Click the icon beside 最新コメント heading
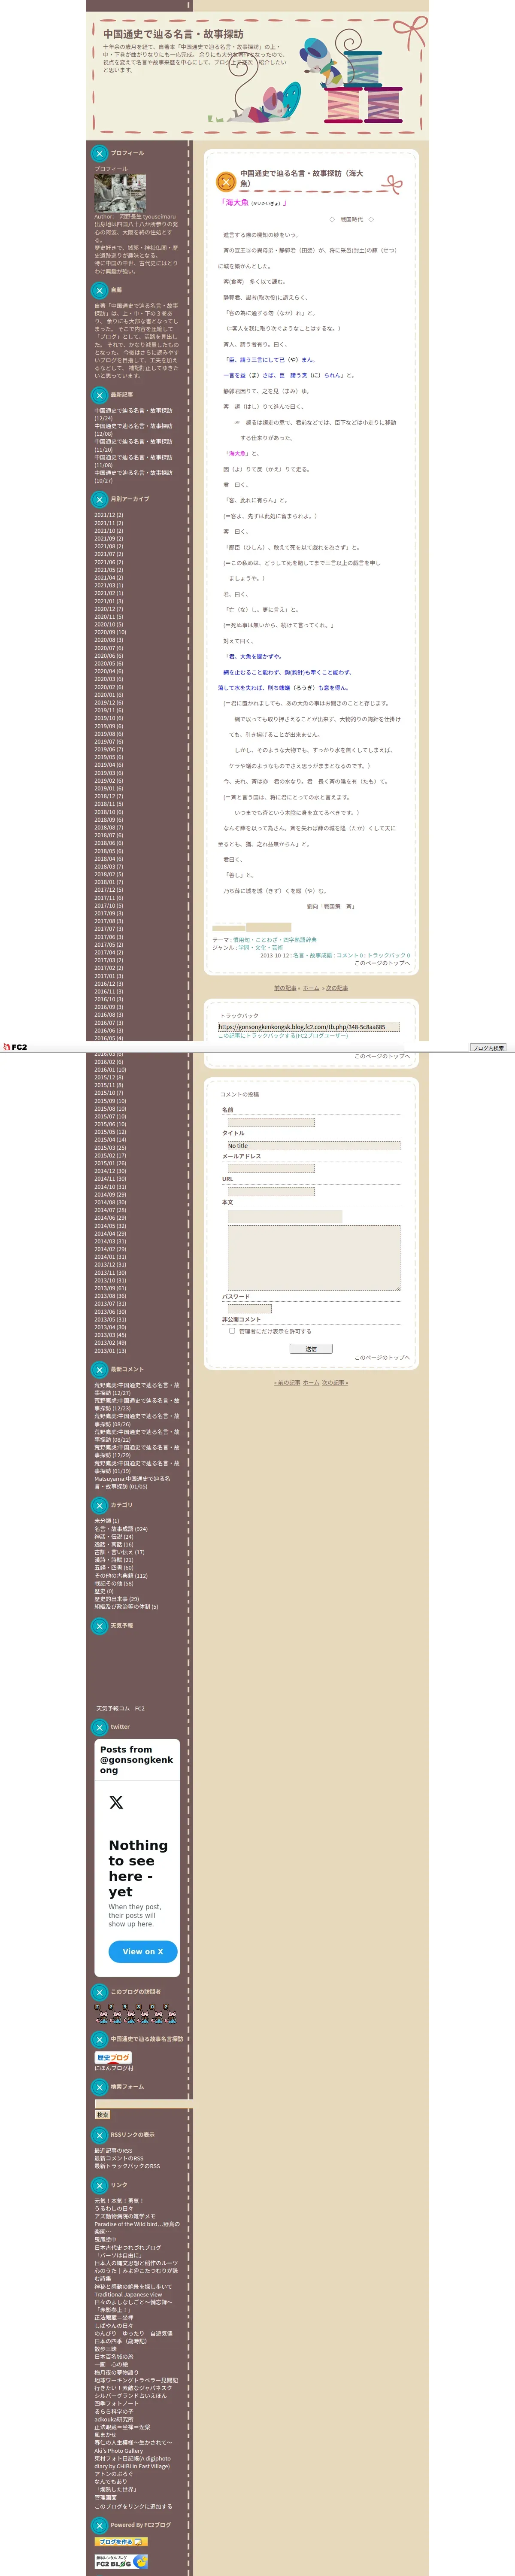515x2576 pixels. pyautogui.click(x=99, y=1369)
